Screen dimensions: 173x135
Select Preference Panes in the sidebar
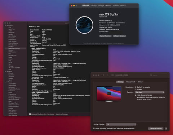(x=14, y=105)
